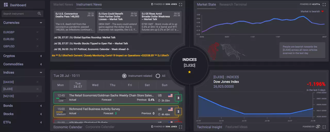The width and height of the screenshot is (330, 132).
Task: Open the Euro Could Benefit news card
Action: point(118,22)
